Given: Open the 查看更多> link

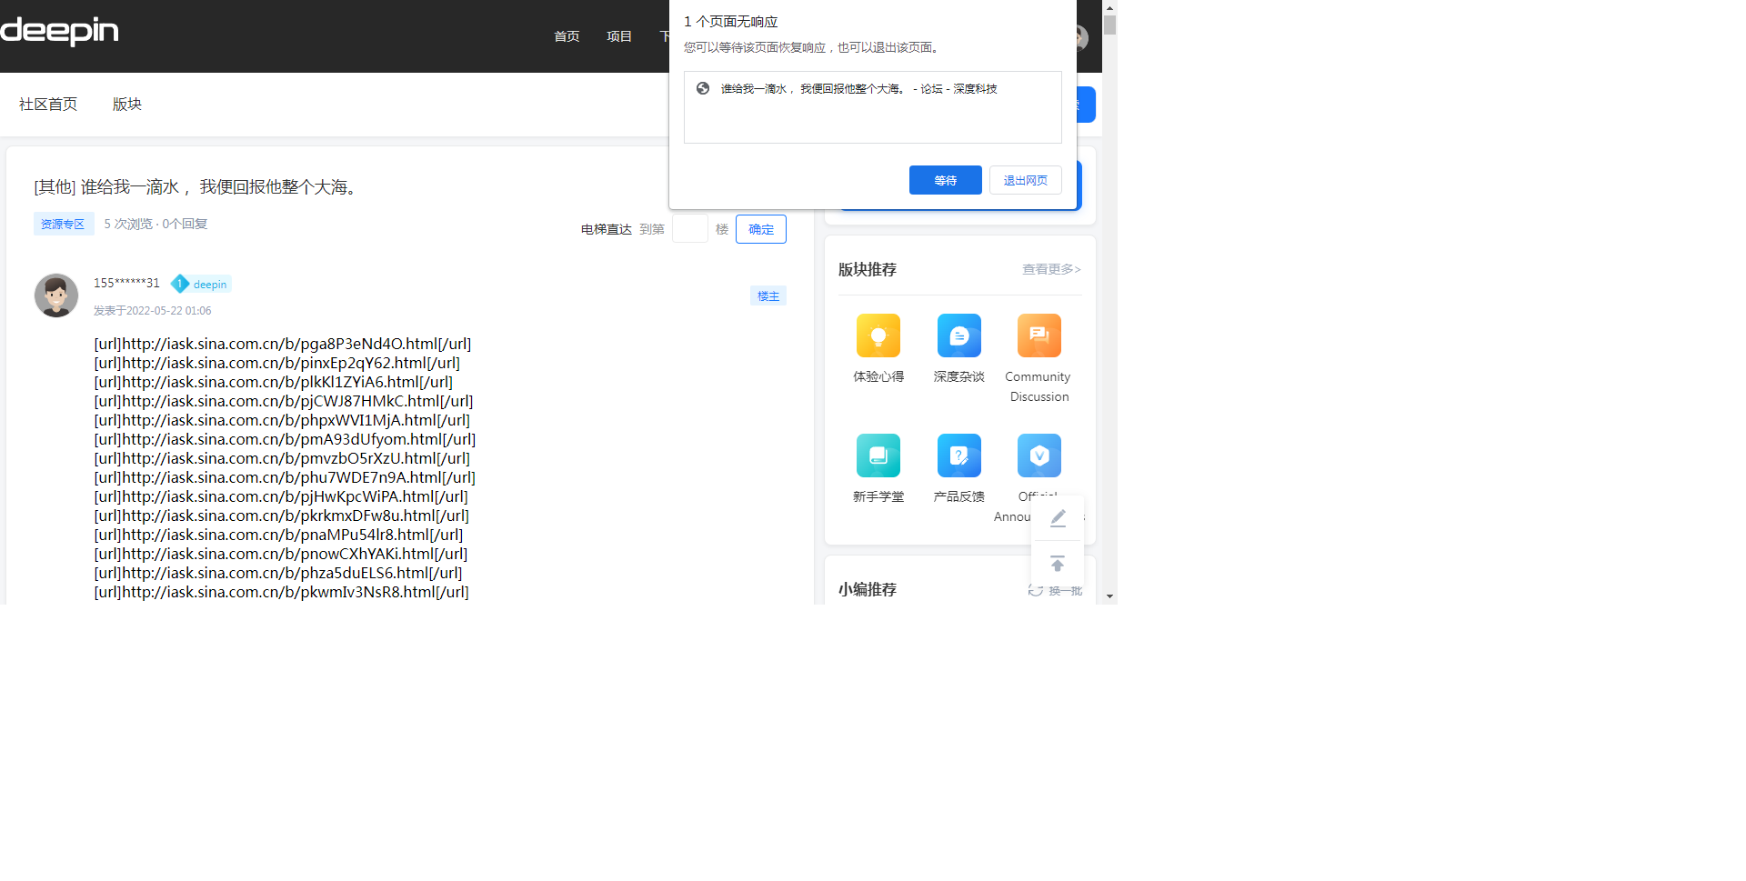Looking at the screenshot, I should click(x=1052, y=269).
